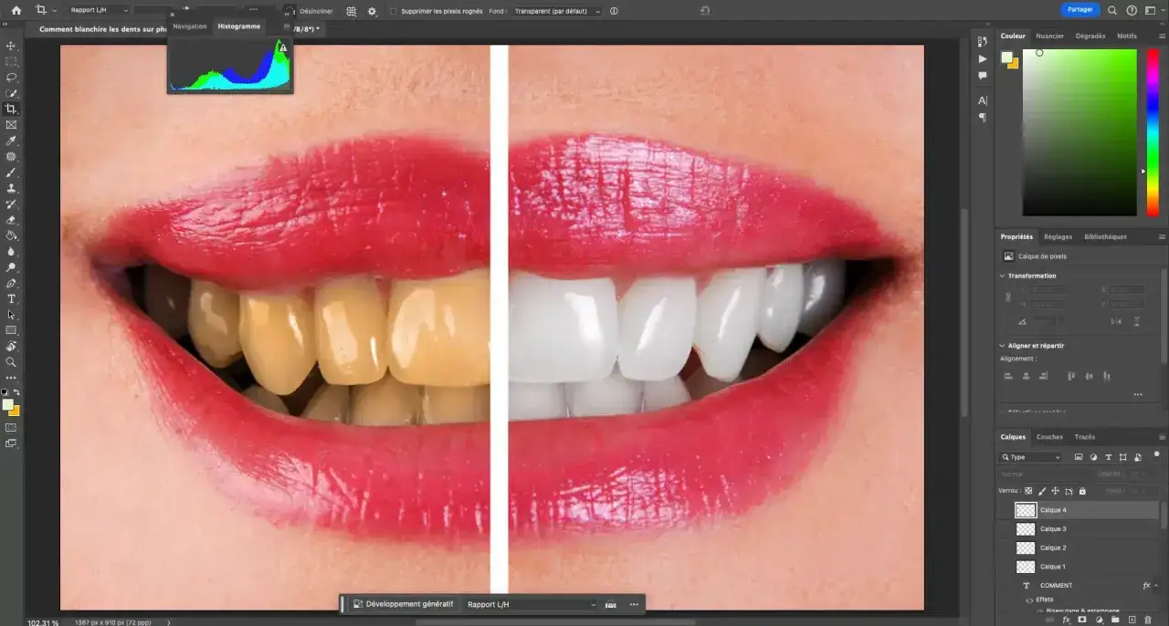The image size is (1169, 626).
Task: Switch to the Couches tab
Action: (1049, 437)
